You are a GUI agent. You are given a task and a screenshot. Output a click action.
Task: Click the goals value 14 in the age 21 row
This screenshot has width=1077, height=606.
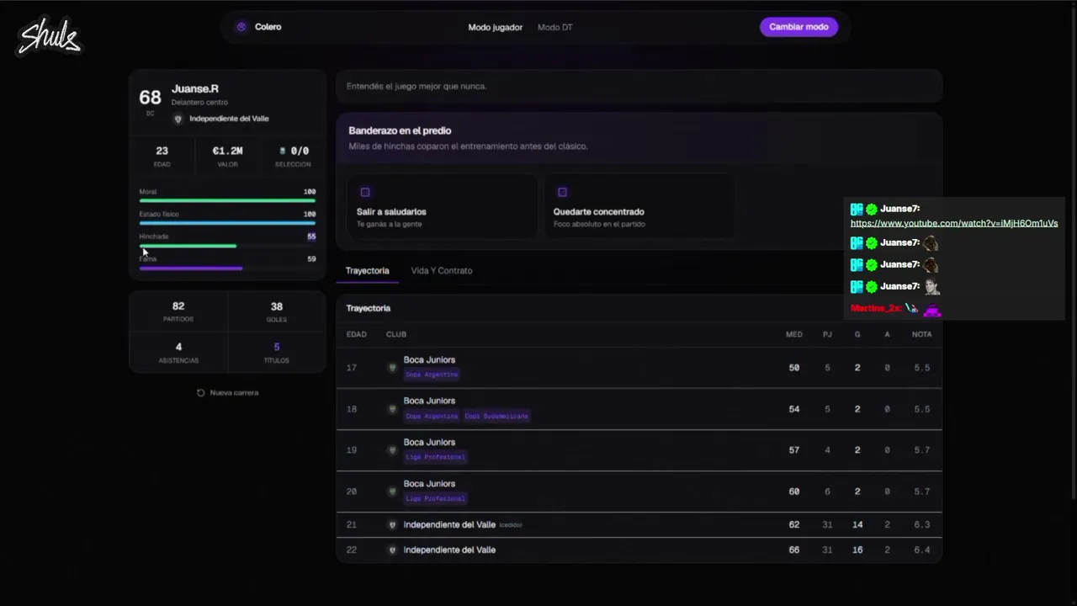tap(857, 524)
